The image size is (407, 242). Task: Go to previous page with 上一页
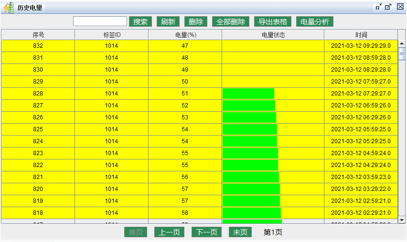coord(169,232)
